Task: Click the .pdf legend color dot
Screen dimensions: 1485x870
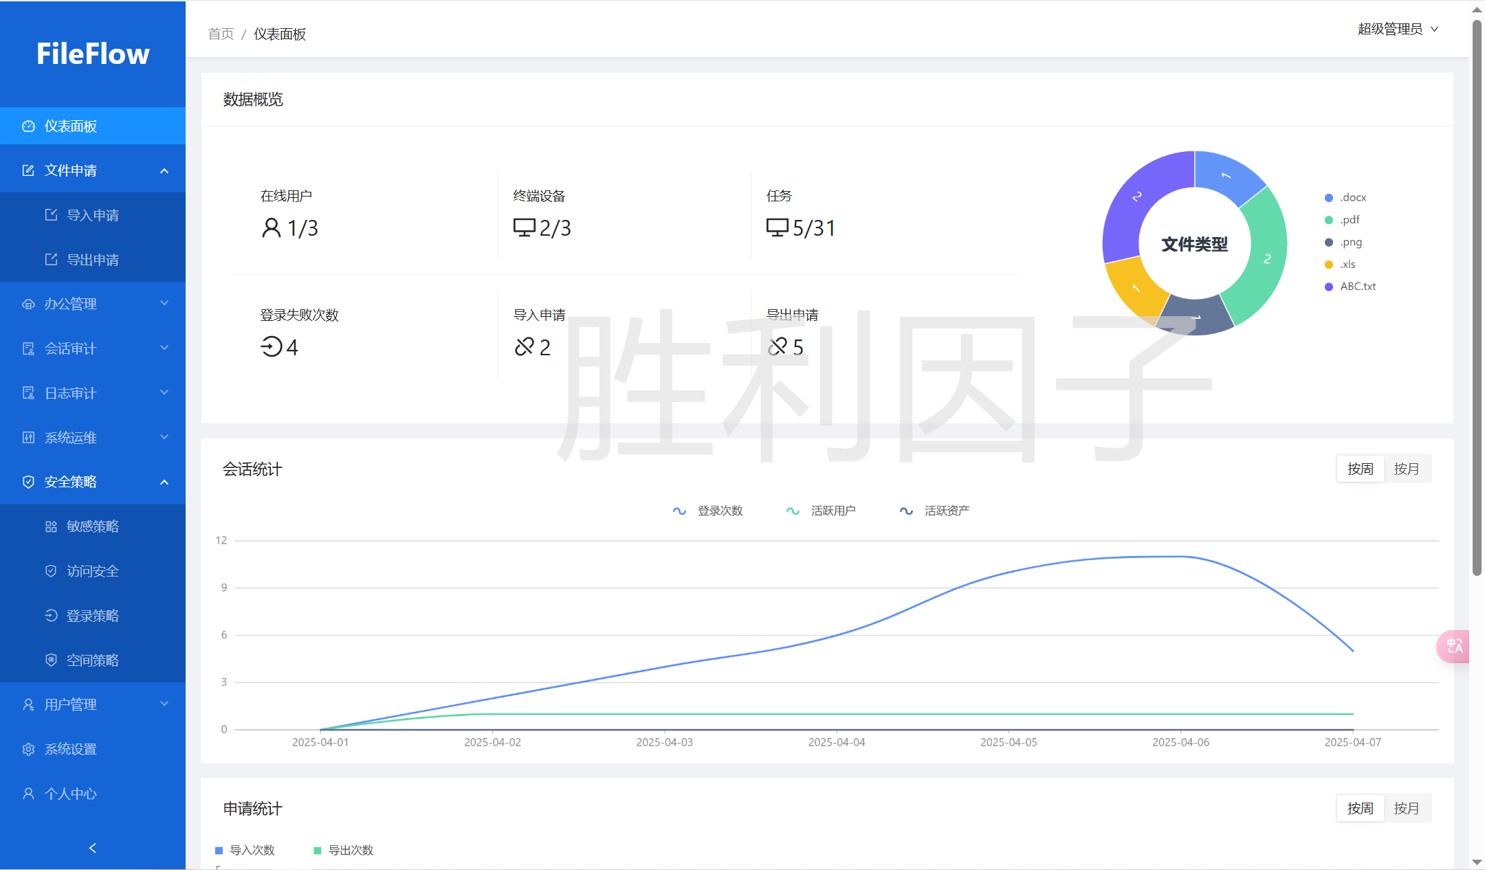Action: click(x=1329, y=220)
